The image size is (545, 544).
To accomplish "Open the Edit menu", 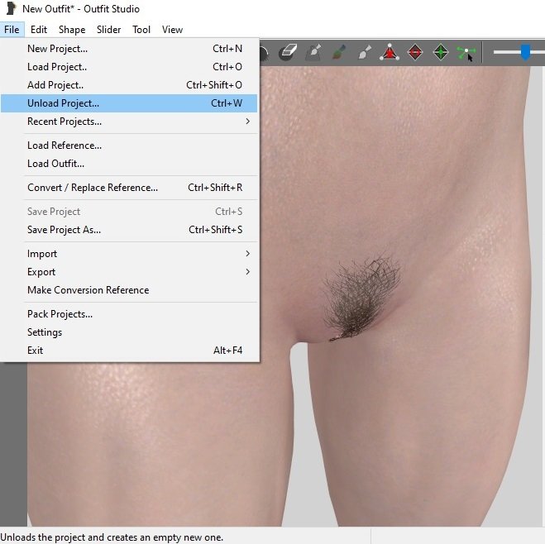I will (x=39, y=30).
